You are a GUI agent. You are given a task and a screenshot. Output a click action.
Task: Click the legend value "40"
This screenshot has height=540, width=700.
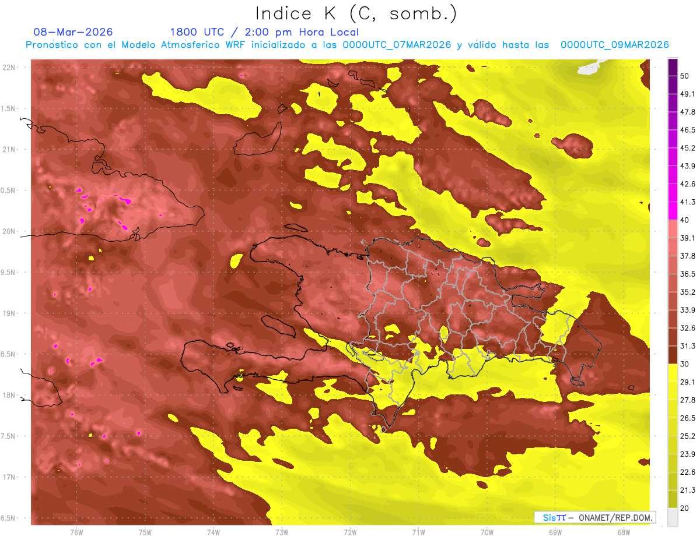(x=685, y=220)
